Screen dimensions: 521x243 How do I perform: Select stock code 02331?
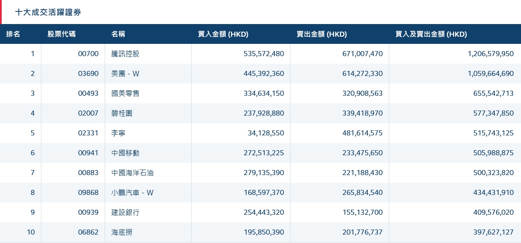(88, 133)
